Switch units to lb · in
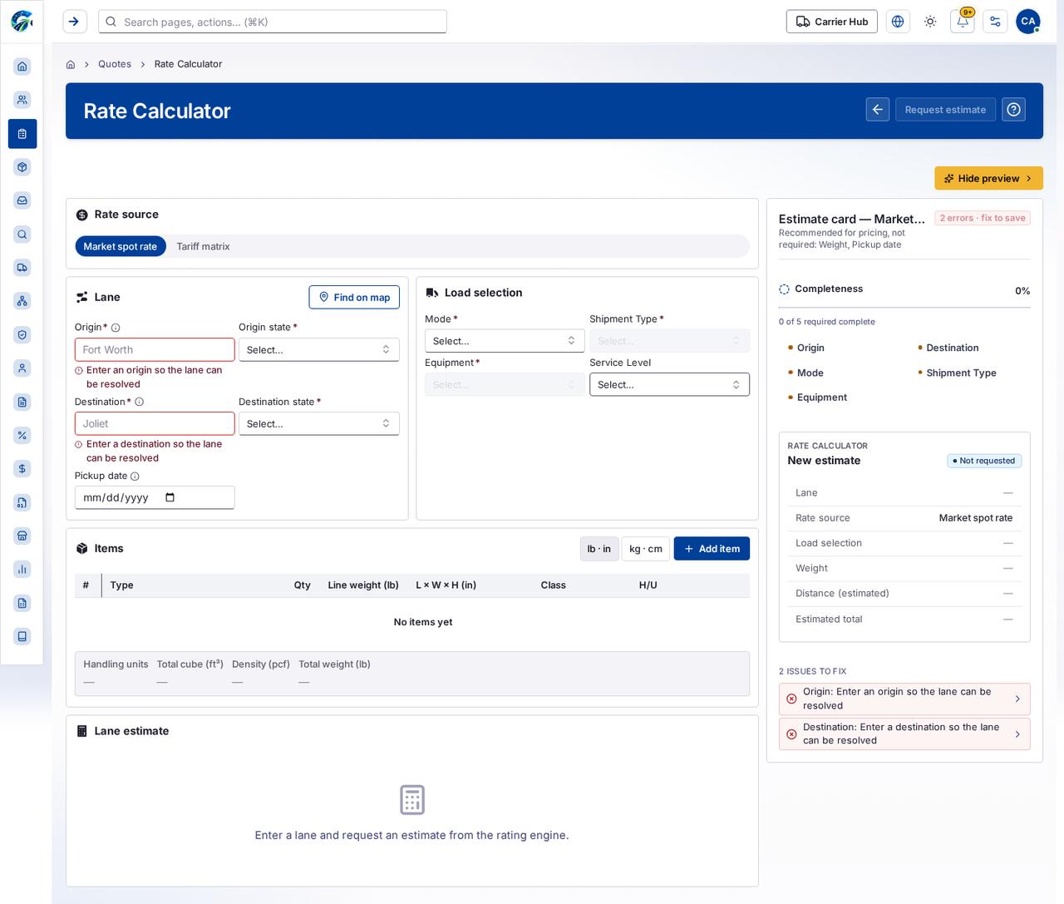Image resolution: width=1064 pixels, height=904 pixels. pos(599,549)
